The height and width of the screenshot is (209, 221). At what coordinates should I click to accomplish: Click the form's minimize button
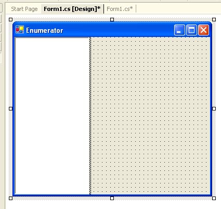(179, 30)
